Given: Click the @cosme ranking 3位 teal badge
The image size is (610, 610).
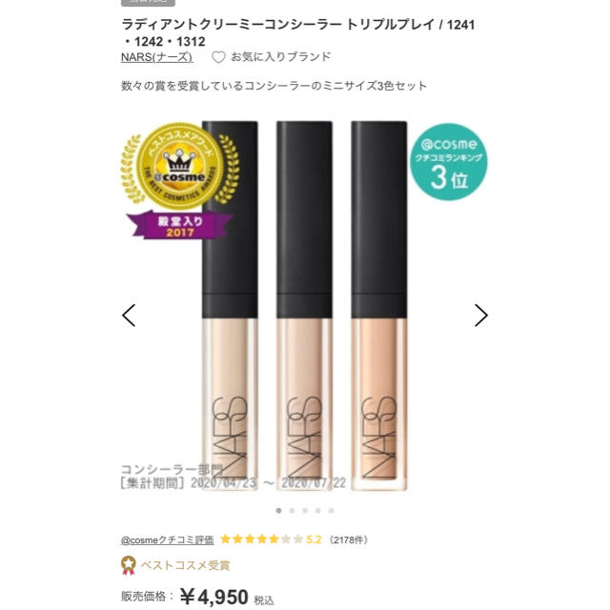Looking at the screenshot, I should [449, 162].
